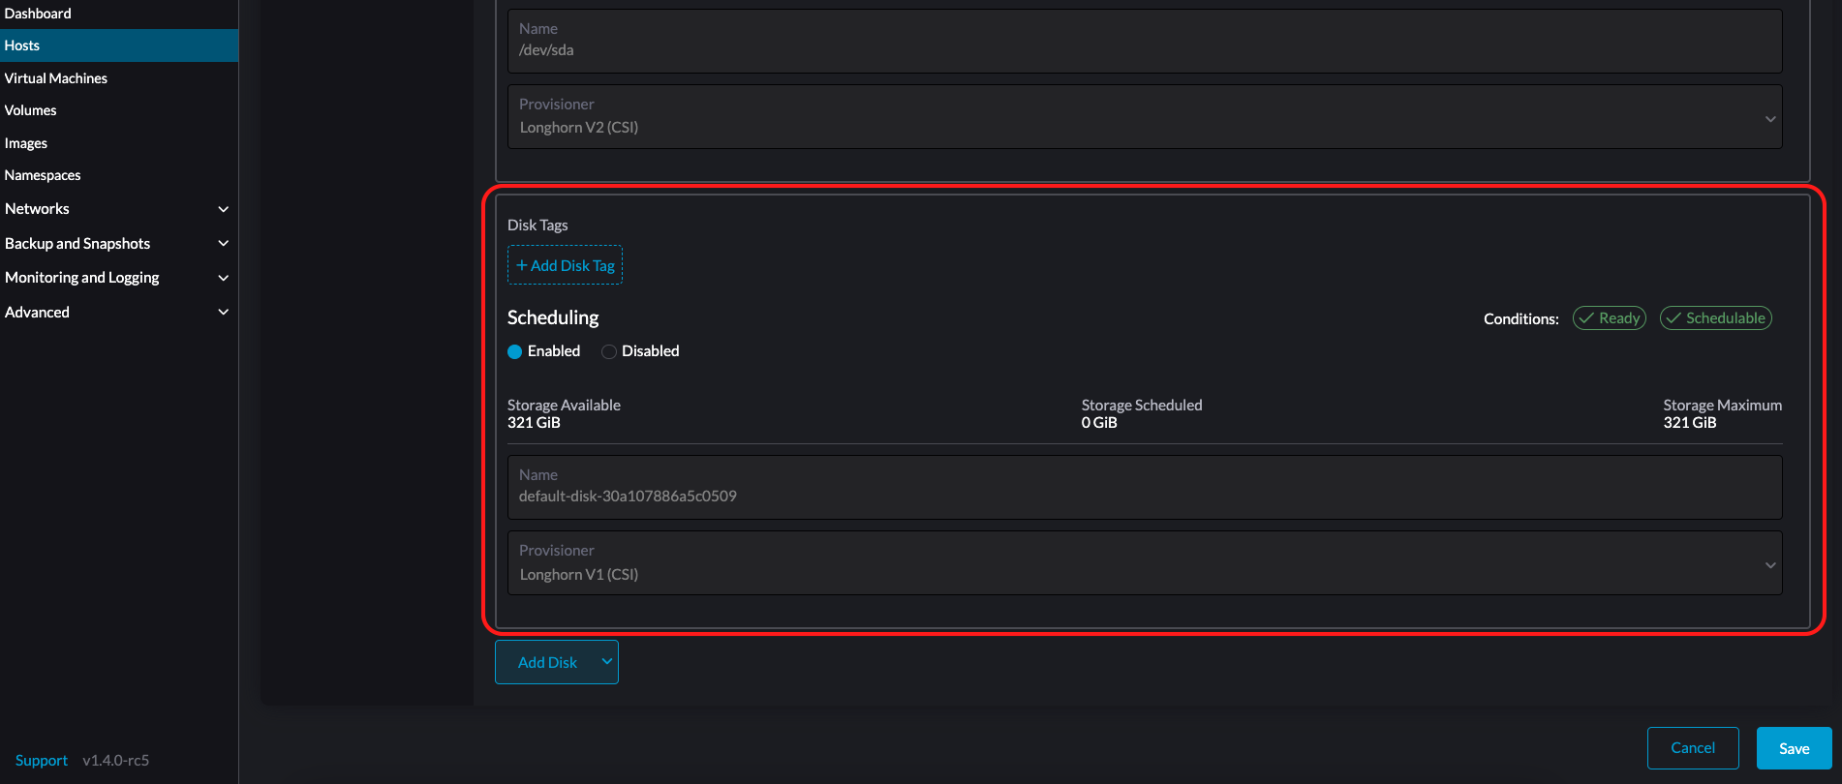Viewport: 1842px width, 784px height.
Task: Expand Monitoring and Logging chevron
Action: click(223, 278)
